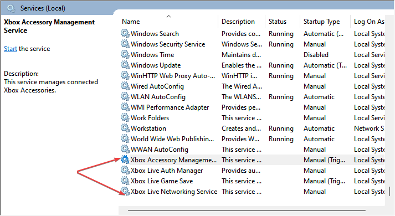This screenshot has width=395, height=216.
Task: Click the gear icon beside Windows Search
Action: pos(125,33)
